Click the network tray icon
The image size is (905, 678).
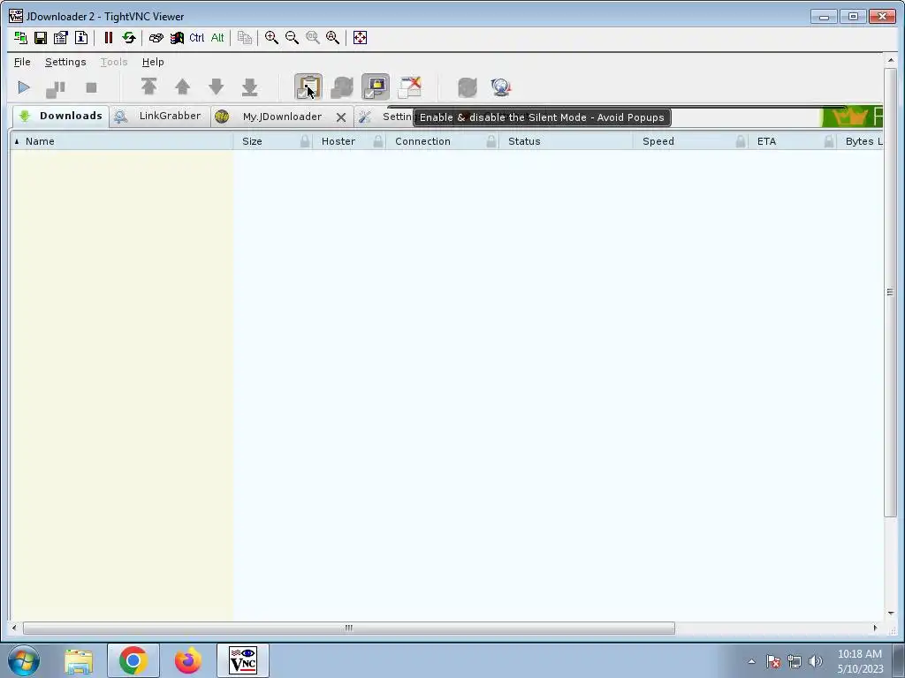[x=795, y=661]
